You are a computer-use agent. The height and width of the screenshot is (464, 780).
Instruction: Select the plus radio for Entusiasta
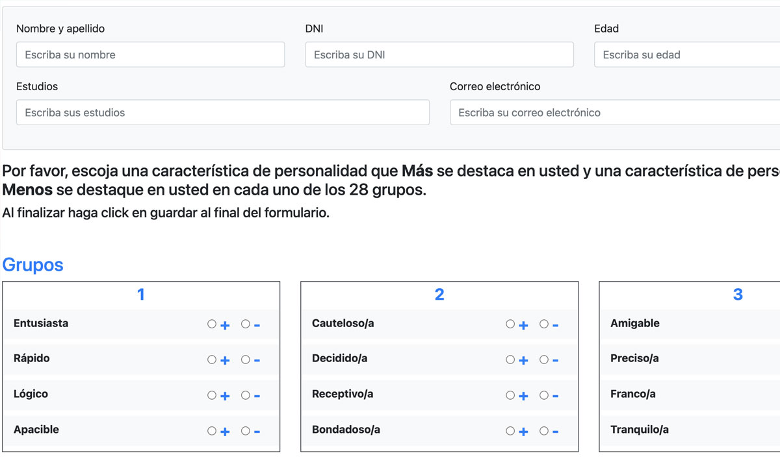(x=212, y=324)
